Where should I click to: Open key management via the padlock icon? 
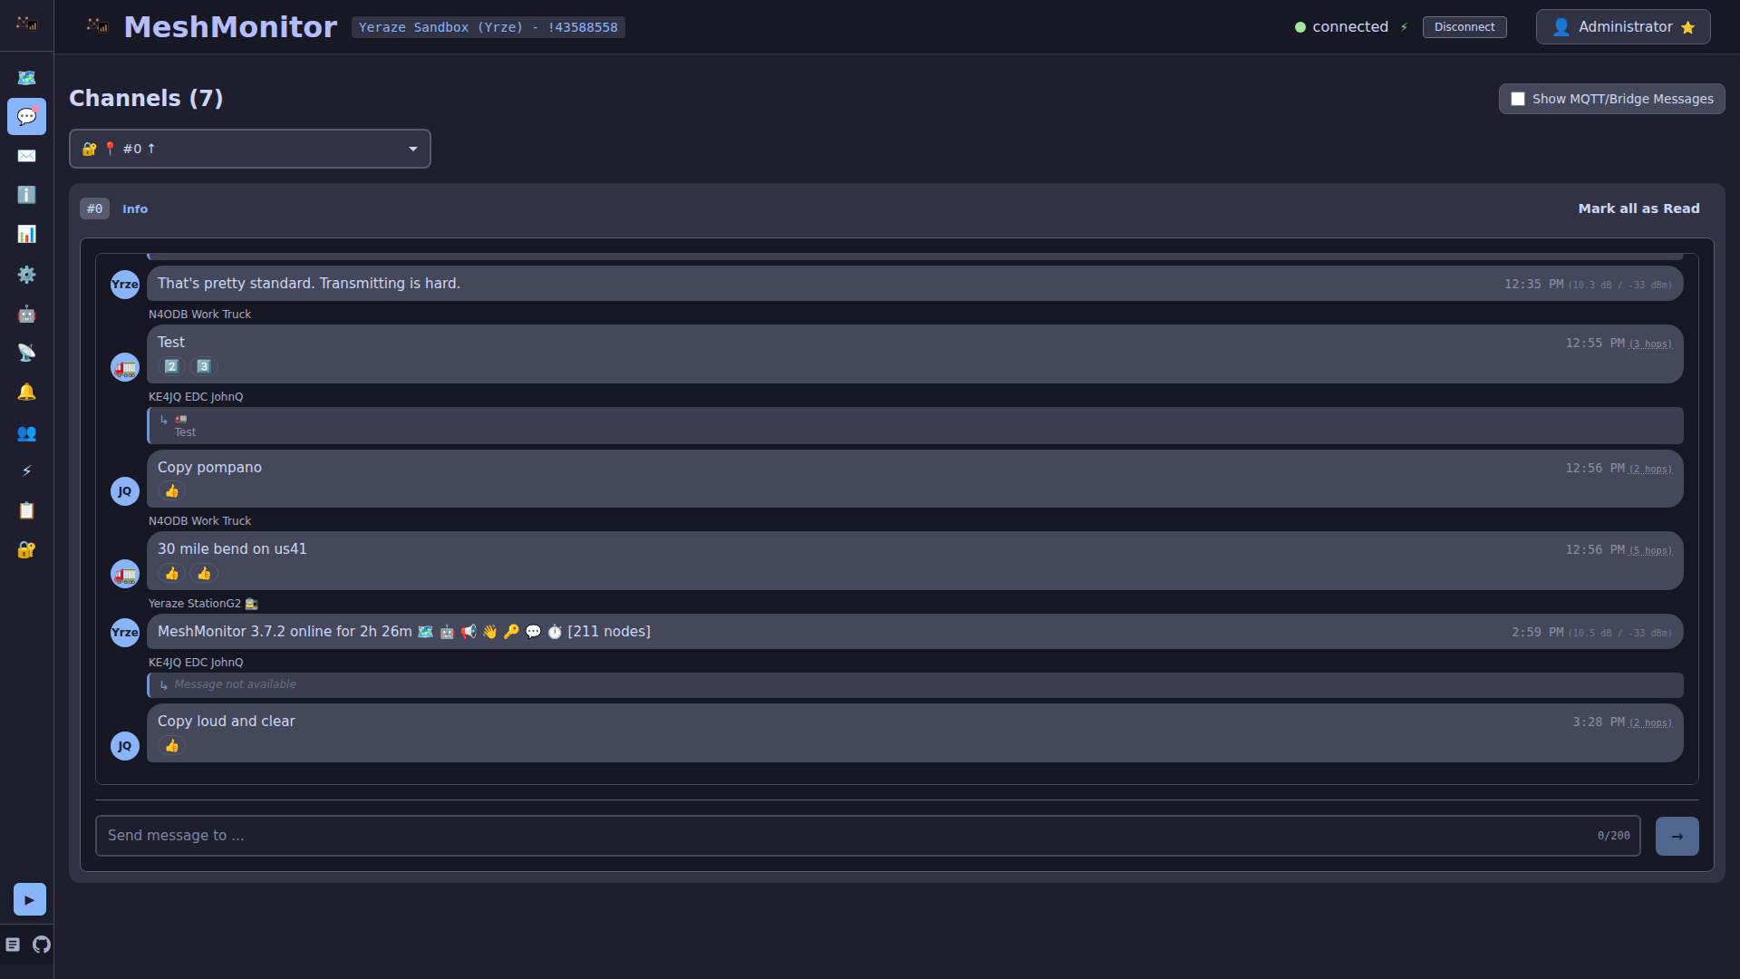(x=26, y=550)
